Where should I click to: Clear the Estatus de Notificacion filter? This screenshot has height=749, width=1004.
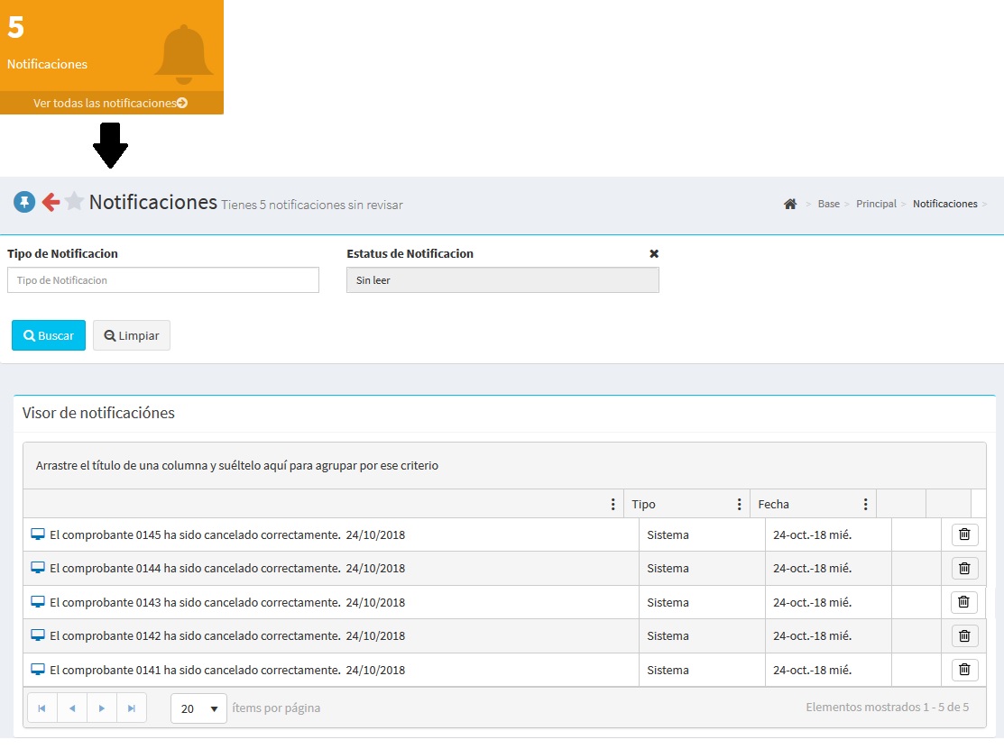(654, 254)
